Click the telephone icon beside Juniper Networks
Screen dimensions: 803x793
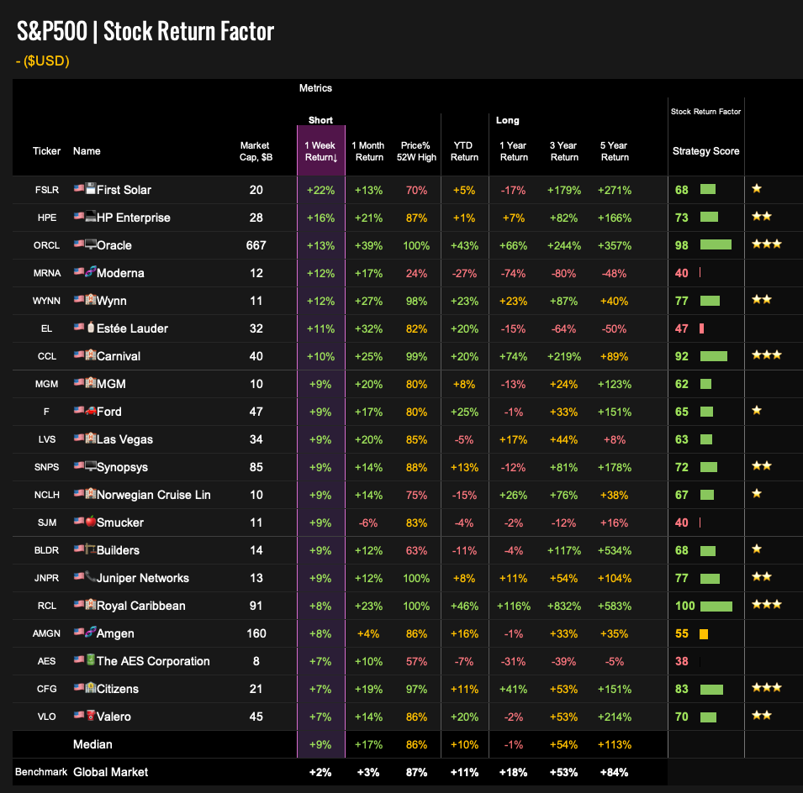click(91, 576)
